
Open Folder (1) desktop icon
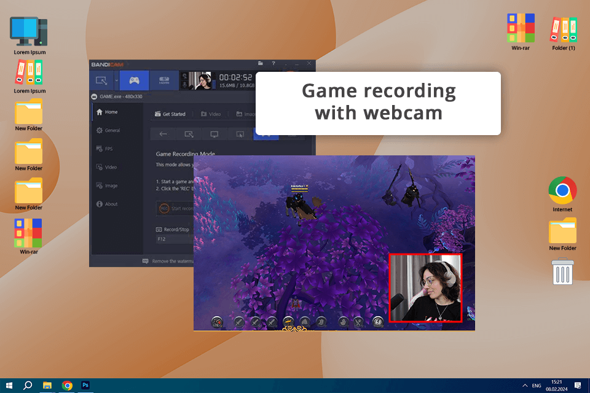(x=564, y=34)
